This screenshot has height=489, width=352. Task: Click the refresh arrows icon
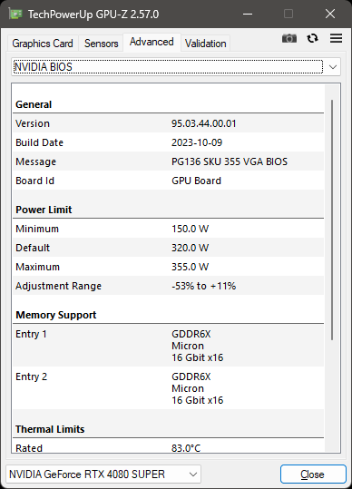pyautogui.click(x=312, y=38)
